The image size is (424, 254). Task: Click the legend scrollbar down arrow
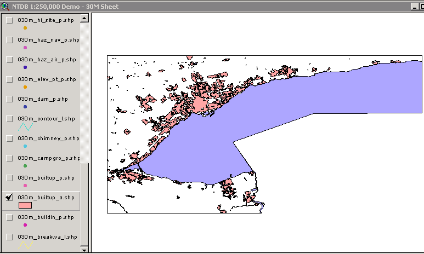(84, 250)
